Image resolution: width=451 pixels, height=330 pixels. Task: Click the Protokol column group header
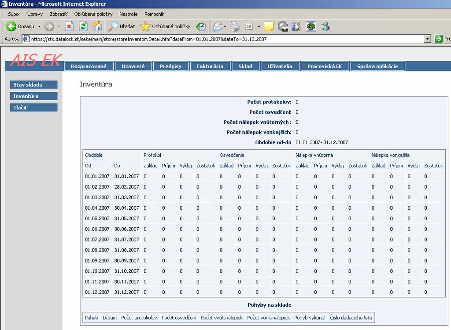coord(152,155)
